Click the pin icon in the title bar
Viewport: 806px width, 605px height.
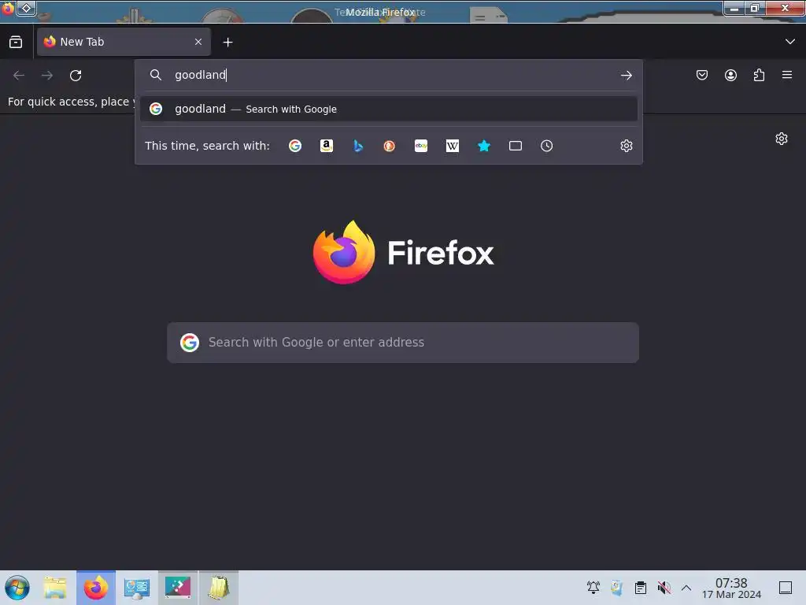tap(27, 8)
